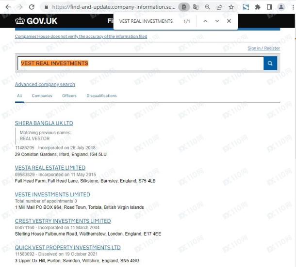The image size is (296, 267).
Task: Click Fall Head Farm Barnsley address text
Action: point(85,181)
